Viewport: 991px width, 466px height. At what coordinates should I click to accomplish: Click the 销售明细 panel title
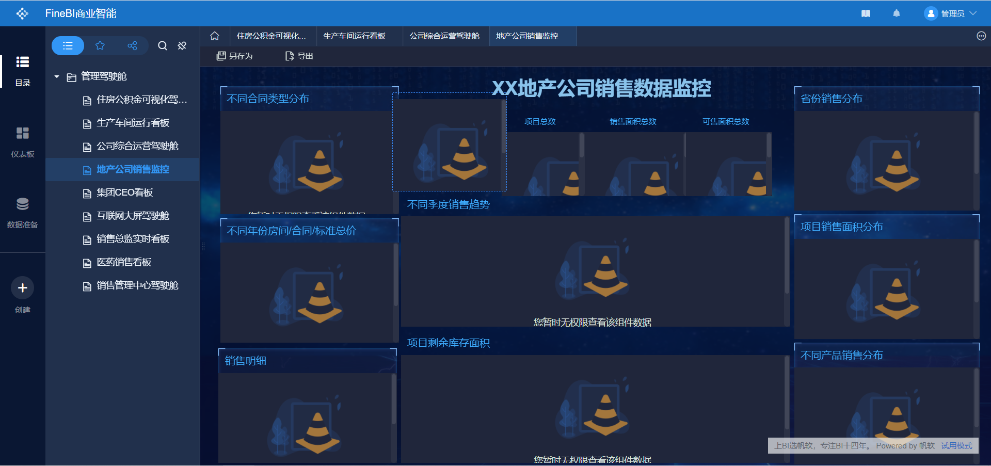pyautogui.click(x=245, y=361)
